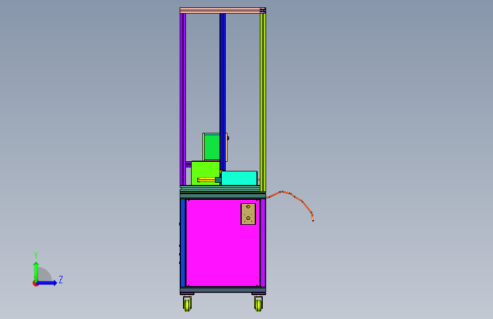Select the upper green box part
The image size is (493, 319).
point(212,147)
